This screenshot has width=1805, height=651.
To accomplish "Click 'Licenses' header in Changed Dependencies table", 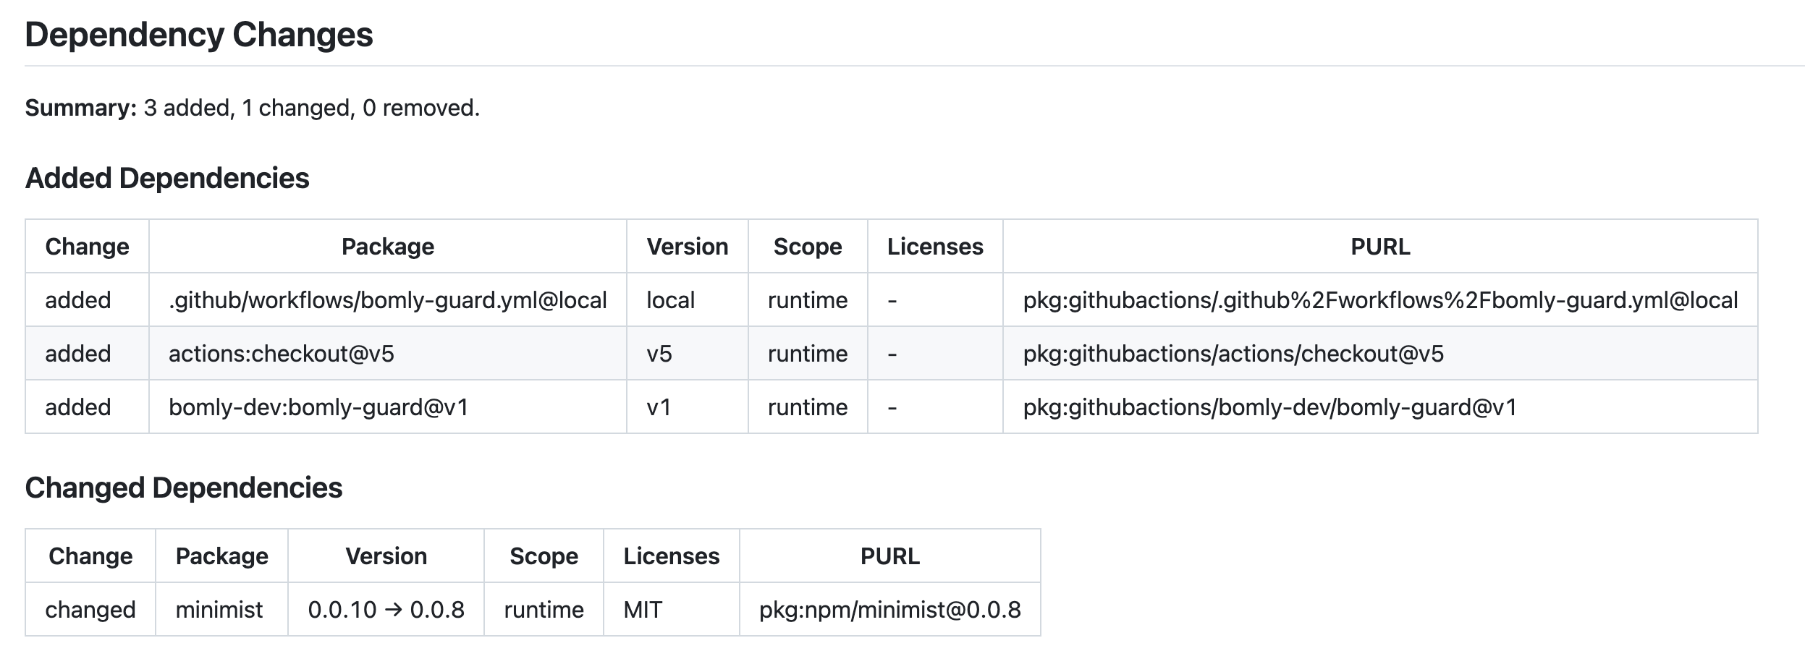I will tap(672, 556).
